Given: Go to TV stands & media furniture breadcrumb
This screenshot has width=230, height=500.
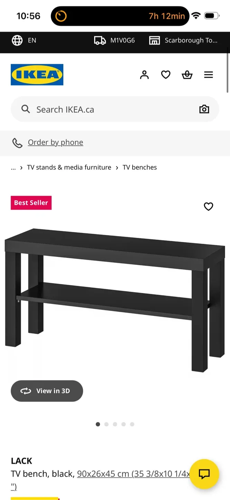Looking at the screenshot, I should click(x=69, y=167).
